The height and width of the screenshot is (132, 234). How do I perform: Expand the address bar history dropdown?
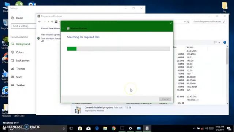[x=185, y=22]
